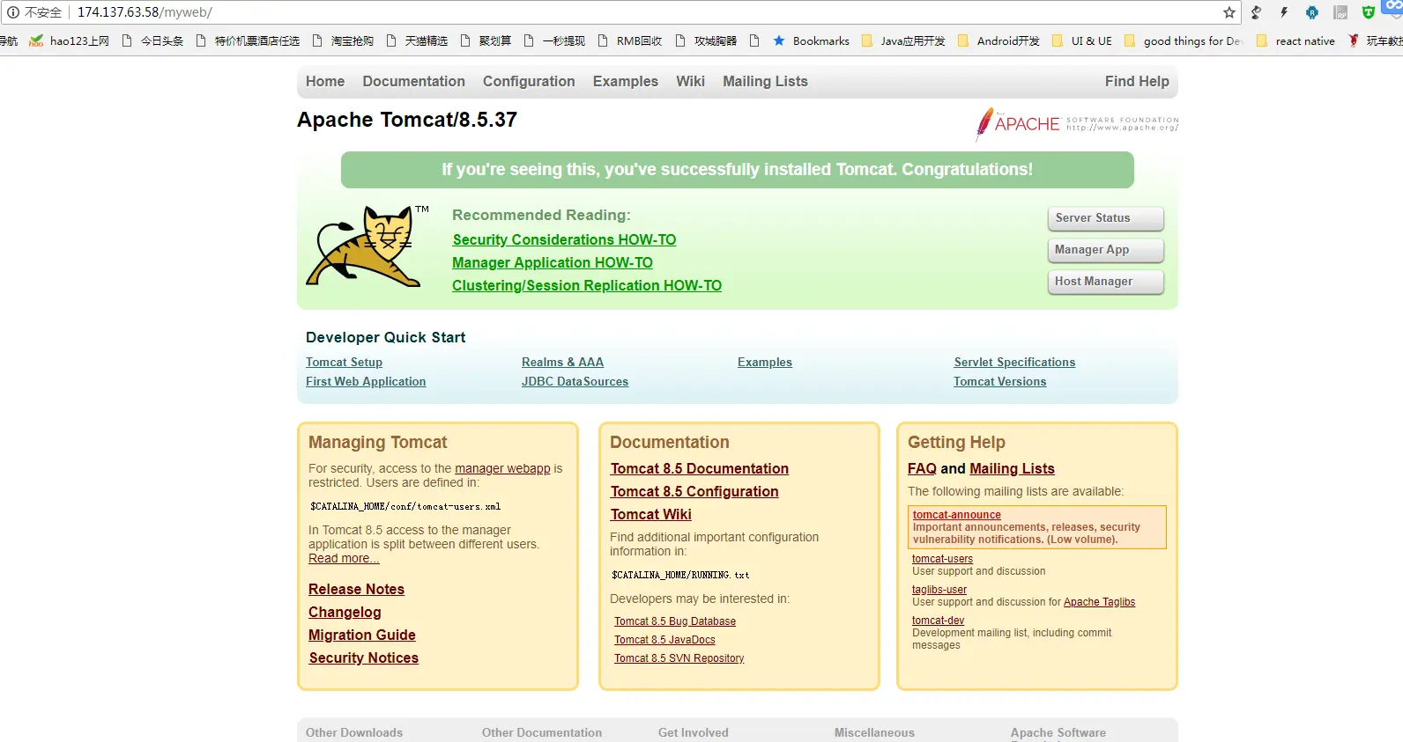The image size is (1403, 742).
Task: Open the Security Notices link
Action: tap(363, 658)
